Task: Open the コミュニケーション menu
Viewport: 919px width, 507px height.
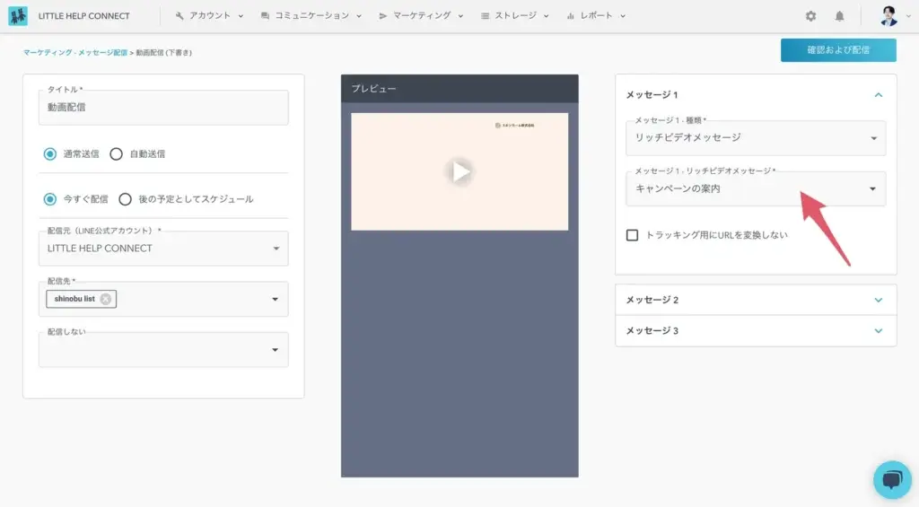Action: click(311, 16)
